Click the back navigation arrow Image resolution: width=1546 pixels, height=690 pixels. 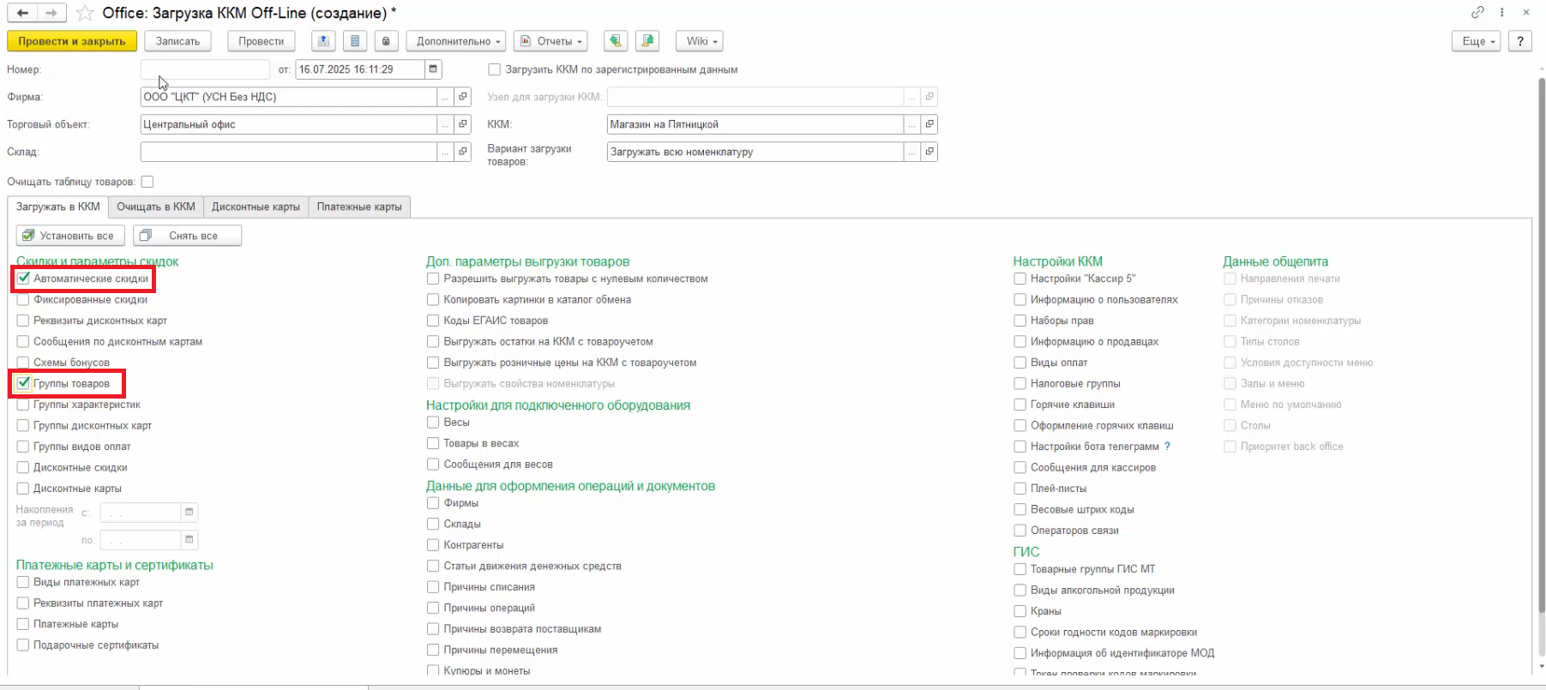(x=22, y=13)
